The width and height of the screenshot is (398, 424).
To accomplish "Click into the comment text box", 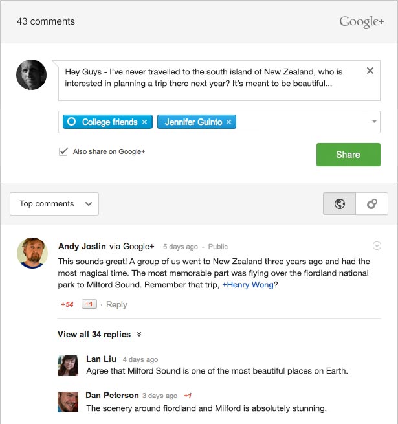I will 219,80.
